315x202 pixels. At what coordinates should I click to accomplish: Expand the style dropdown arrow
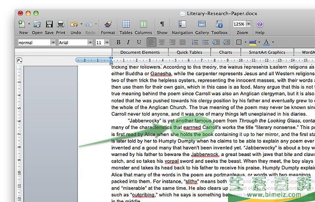(53, 43)
